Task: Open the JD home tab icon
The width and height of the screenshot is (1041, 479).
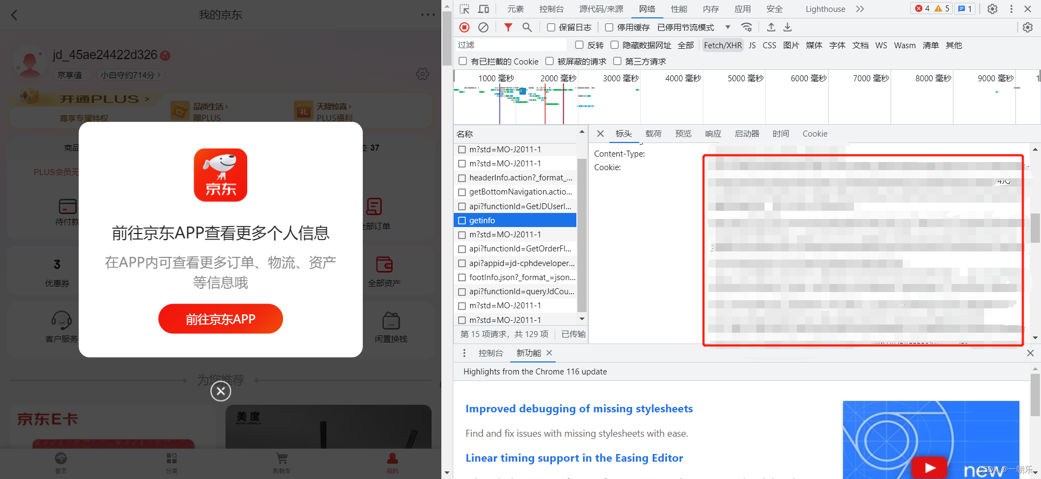Action: pyautogui.click(x=61, y=458)
